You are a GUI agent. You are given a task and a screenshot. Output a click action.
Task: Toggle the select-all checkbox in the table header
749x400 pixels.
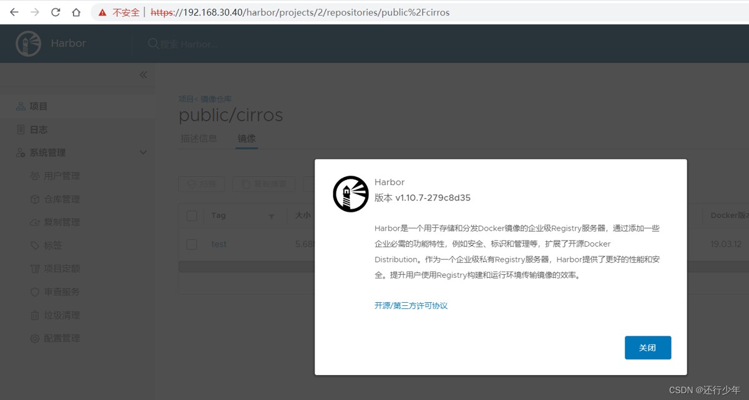192,216
